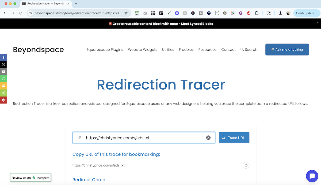This screenshot has width=321, height=185.
Task: Share this page on Facebook from the sidebar
Action: [3, 58]
